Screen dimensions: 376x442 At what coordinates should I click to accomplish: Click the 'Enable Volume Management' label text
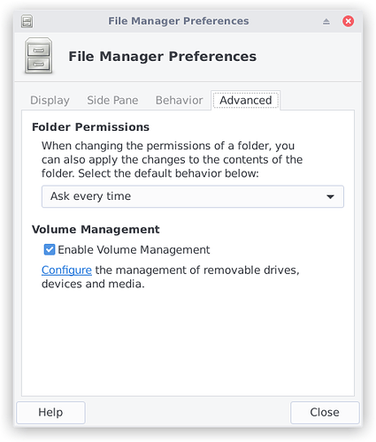point(134,250)
